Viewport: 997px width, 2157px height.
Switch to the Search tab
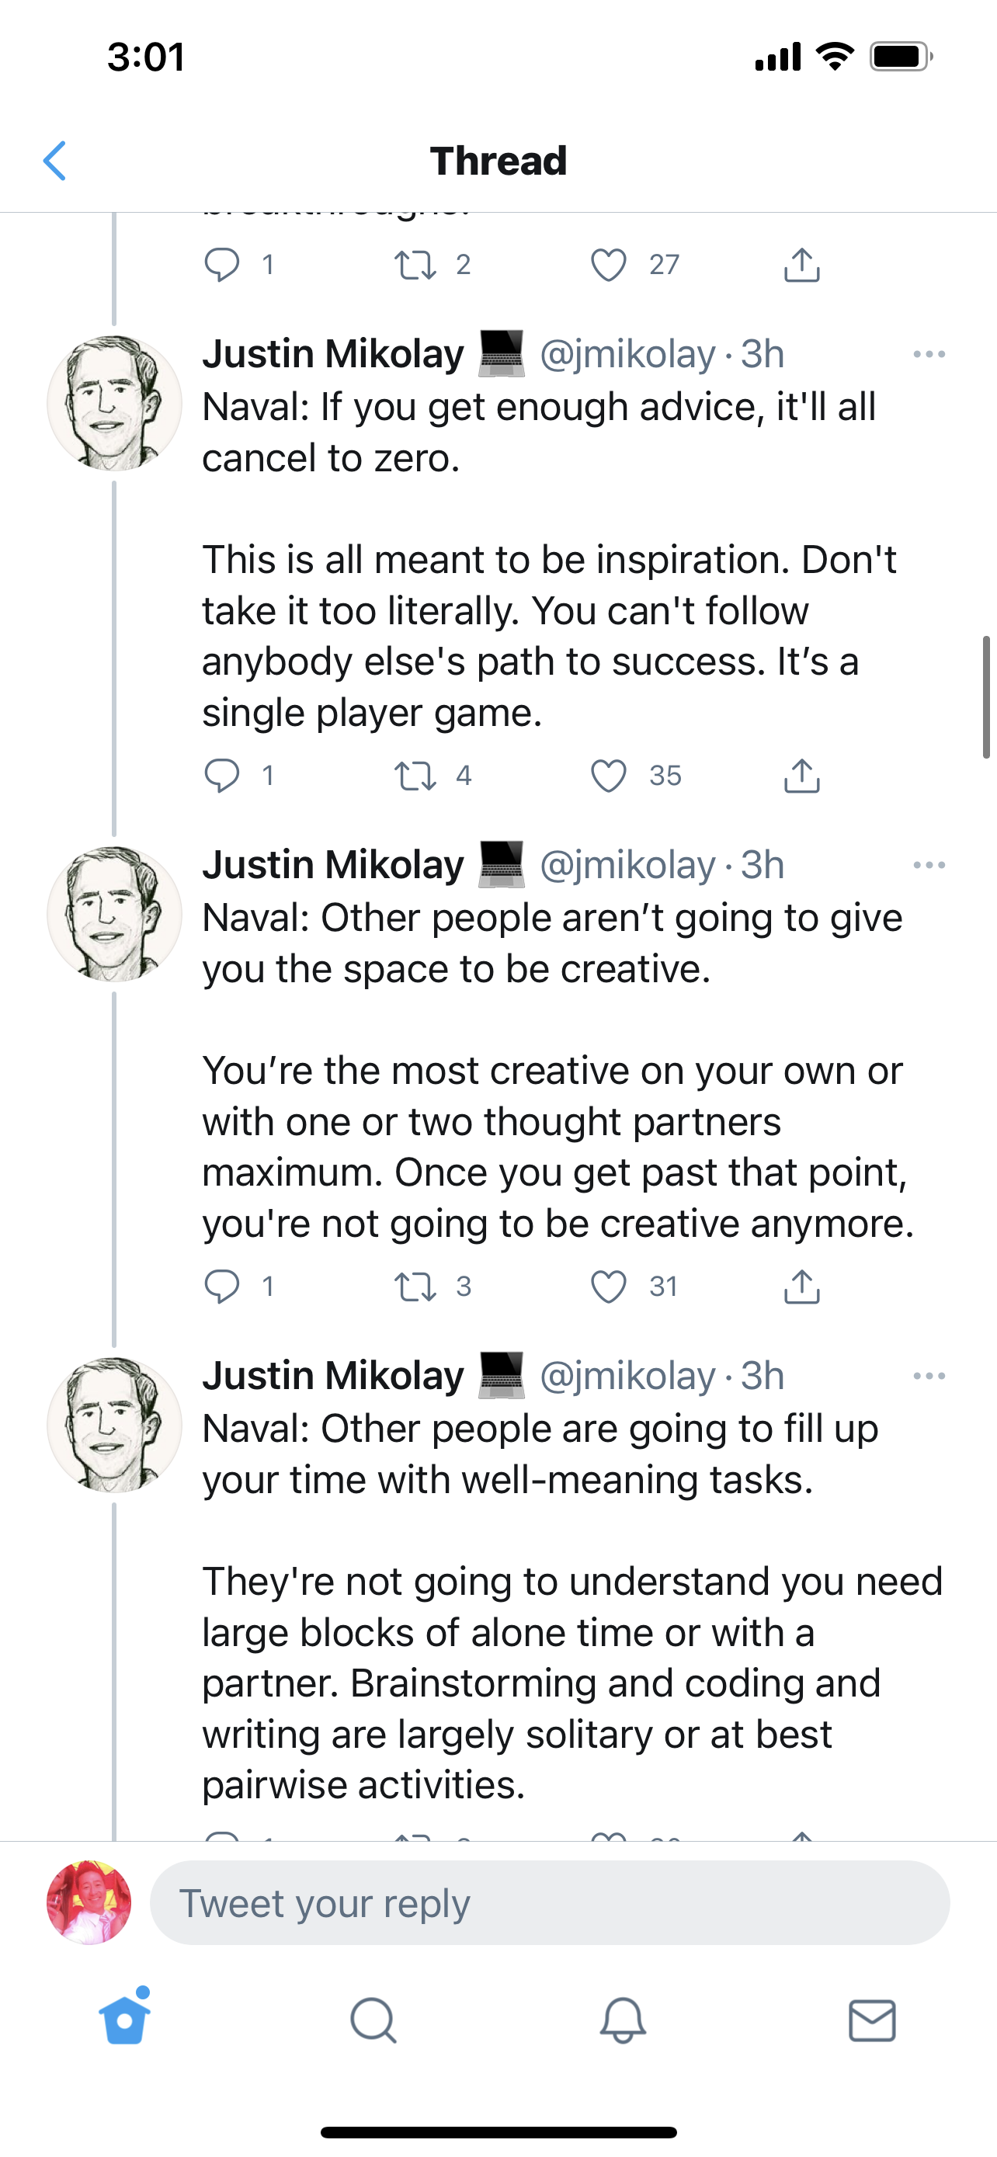tap(373, 2021)
